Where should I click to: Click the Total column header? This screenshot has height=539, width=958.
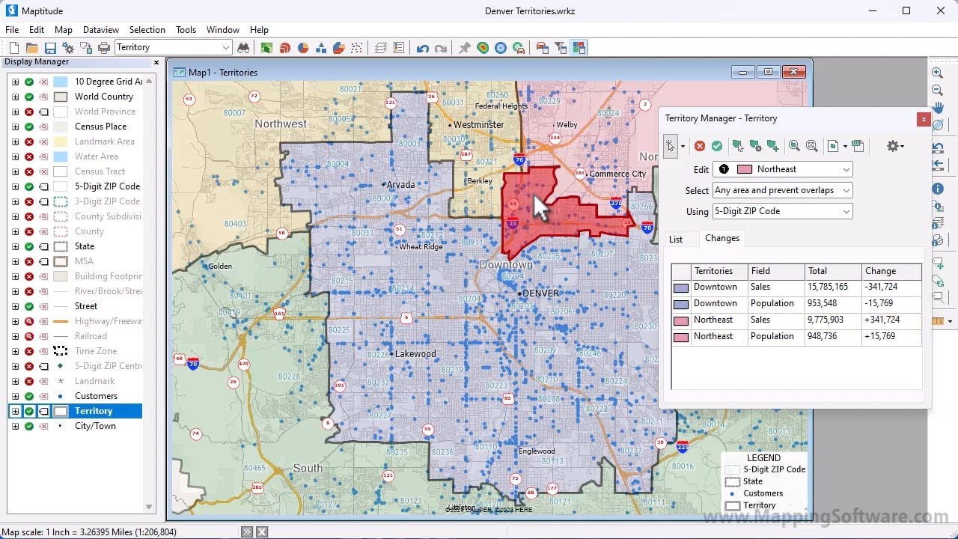[833, 271]
